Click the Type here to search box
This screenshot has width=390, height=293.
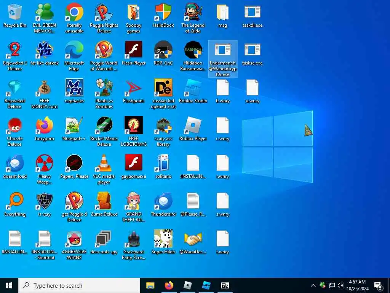pos(79,285)
